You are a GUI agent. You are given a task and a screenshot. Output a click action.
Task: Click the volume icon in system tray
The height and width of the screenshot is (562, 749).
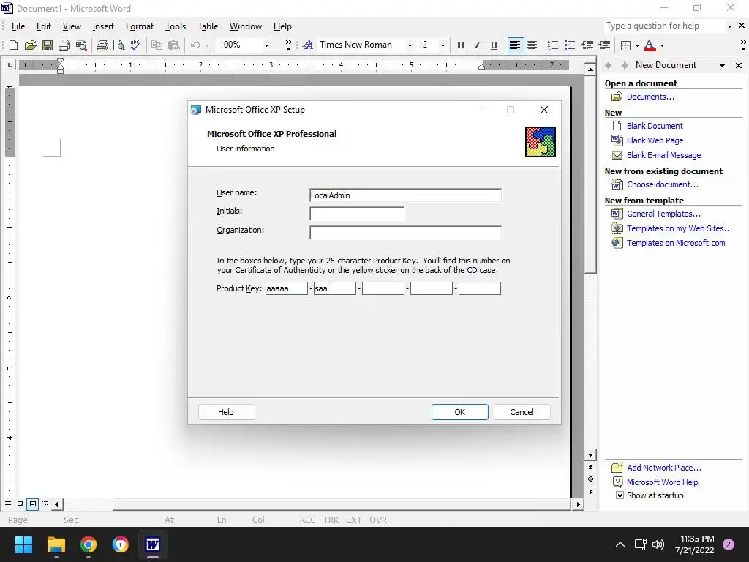[658, 544]
